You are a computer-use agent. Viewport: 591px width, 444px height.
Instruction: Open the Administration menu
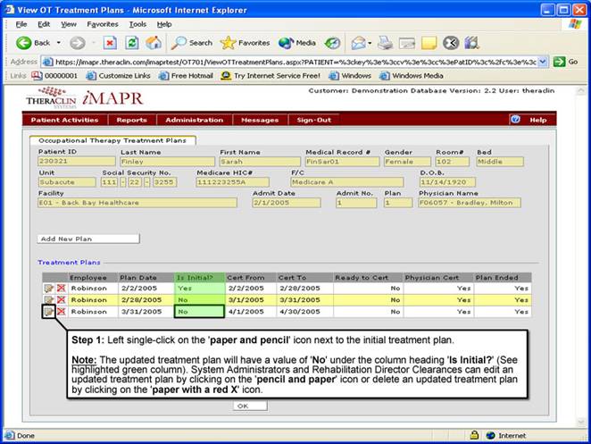click(x=195, y=120)
